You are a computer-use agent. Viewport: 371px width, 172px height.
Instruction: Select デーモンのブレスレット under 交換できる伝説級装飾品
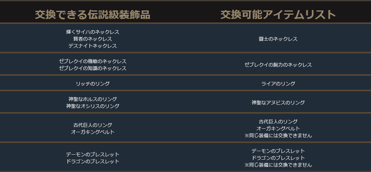[x=93, y=155]
